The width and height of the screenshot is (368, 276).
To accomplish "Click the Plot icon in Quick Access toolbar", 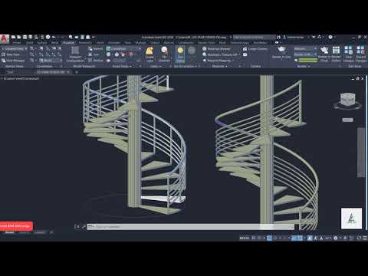I will 48,38.
